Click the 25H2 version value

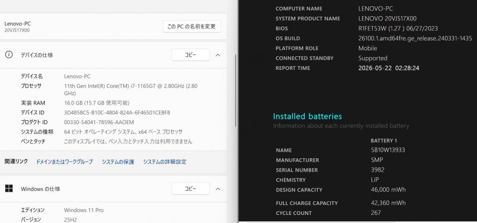click(70, 220)
